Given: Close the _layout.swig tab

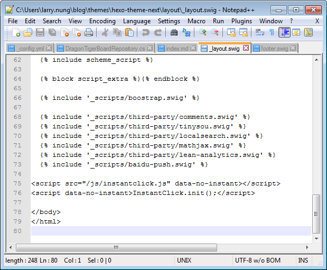Looking at the screenshot, I should [246, 48].
